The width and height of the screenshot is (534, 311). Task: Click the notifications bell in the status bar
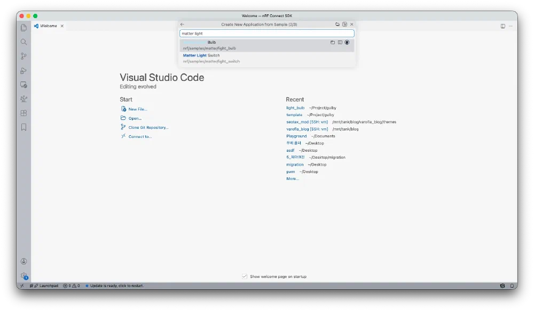pyautogui.click(x=511, y=286)
